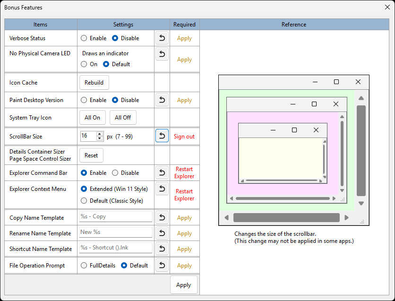
Task: Reset Copy Name Template via undo icon
Action: tap(162, 217)
